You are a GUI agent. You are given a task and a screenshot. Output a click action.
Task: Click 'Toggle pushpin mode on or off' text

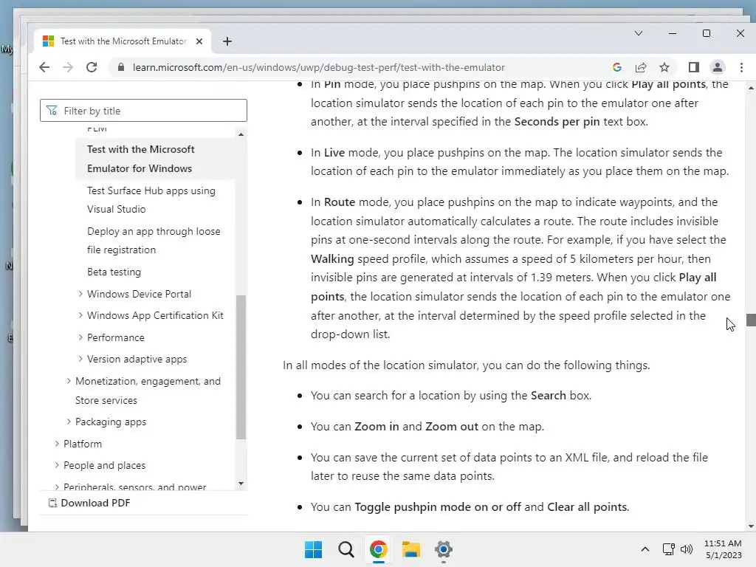[x=438, y=507]
